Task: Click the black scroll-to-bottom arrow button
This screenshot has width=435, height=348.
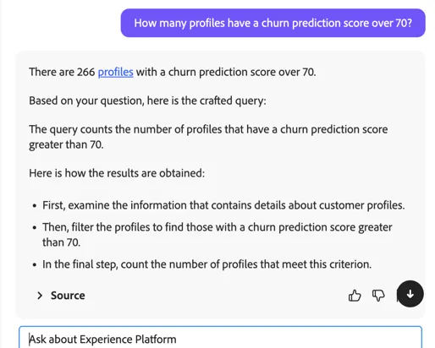Action: click(410, 294)
